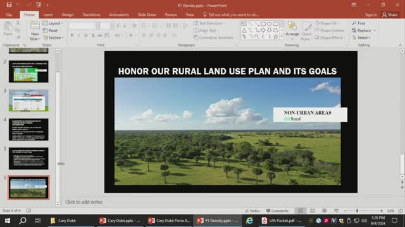Open Shape Effects options
This screenshot has height=227, width=405.
(329, 38)
